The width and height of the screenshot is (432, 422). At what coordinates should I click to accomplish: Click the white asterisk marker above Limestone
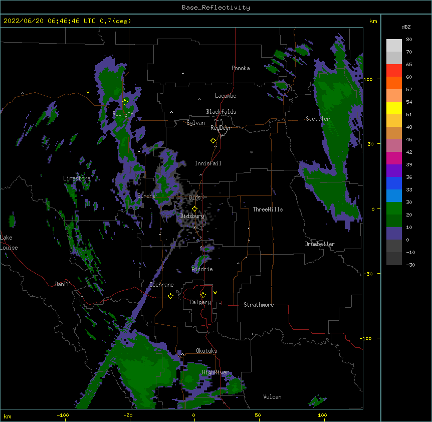(77, 173)
